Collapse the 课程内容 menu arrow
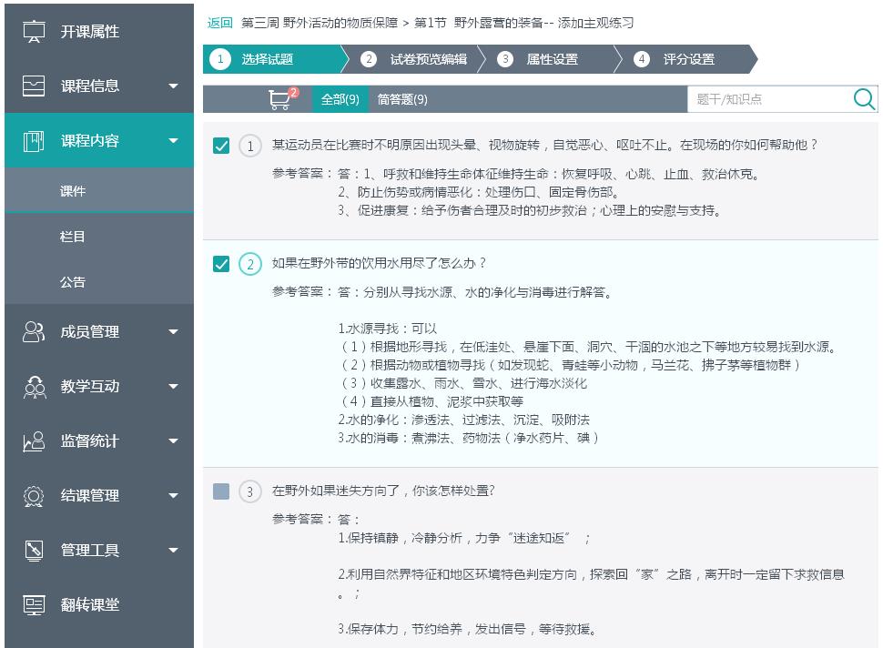Screen dimensions: 883x648 click(173, 141)
